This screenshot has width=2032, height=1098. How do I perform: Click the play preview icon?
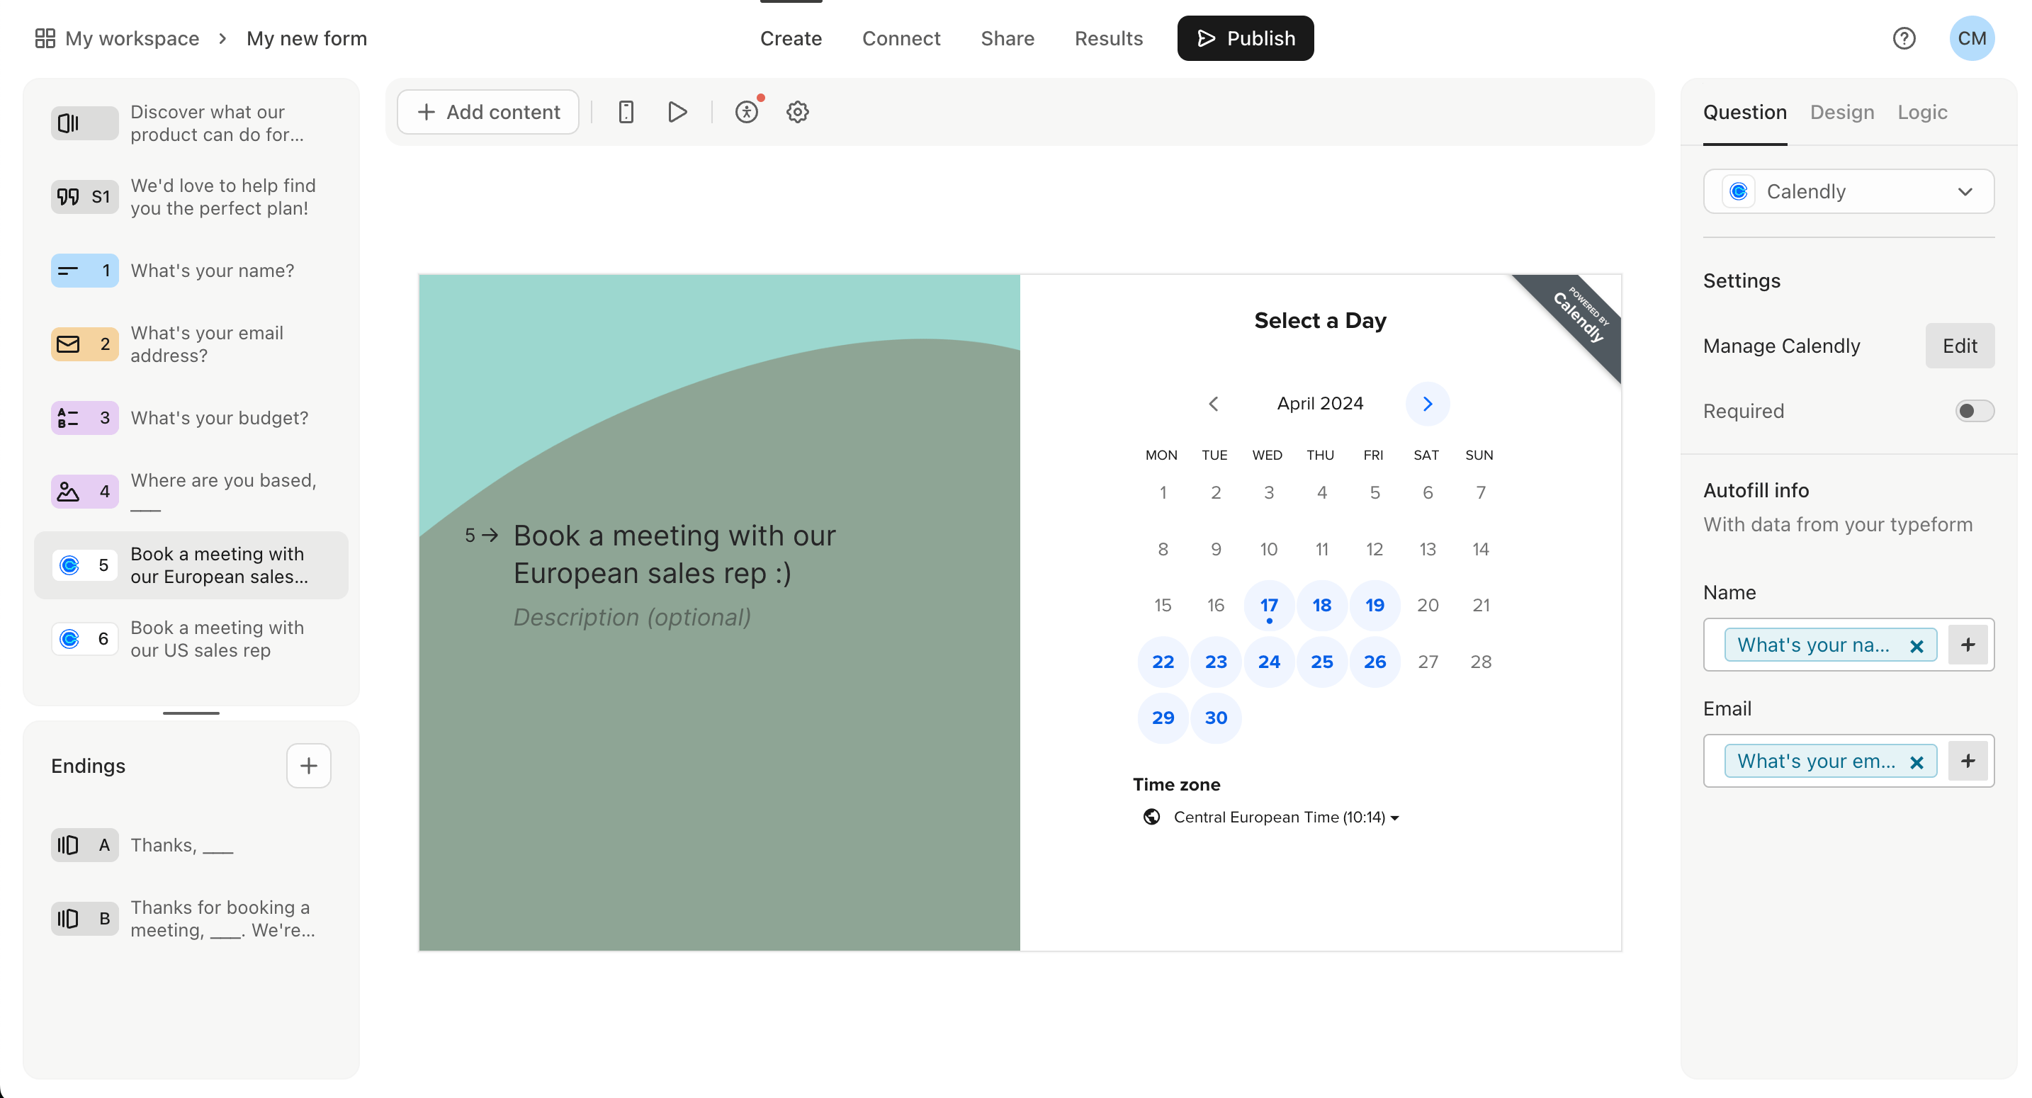(677, 112)
